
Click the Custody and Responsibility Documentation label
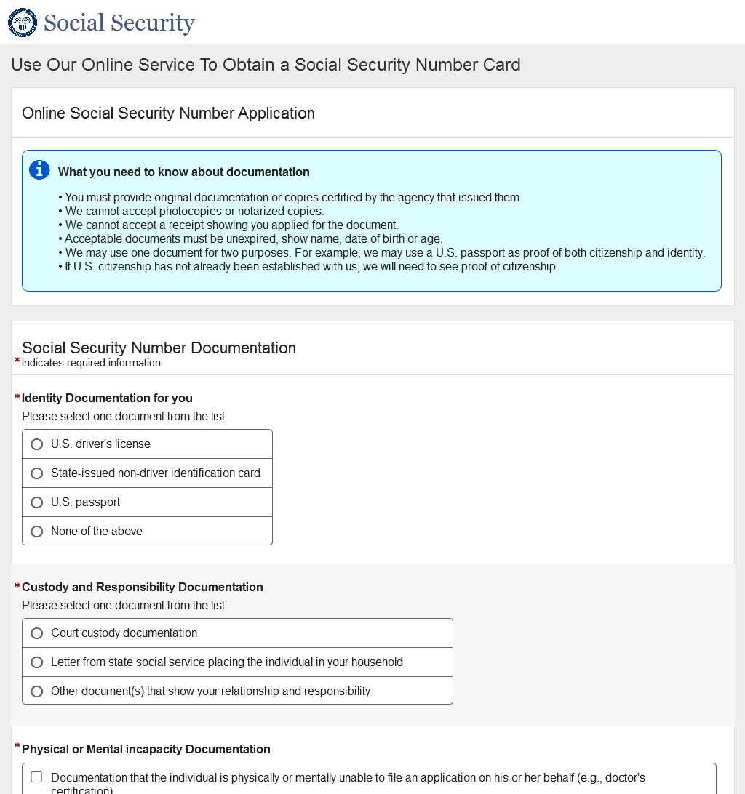(x=142, y=587)
